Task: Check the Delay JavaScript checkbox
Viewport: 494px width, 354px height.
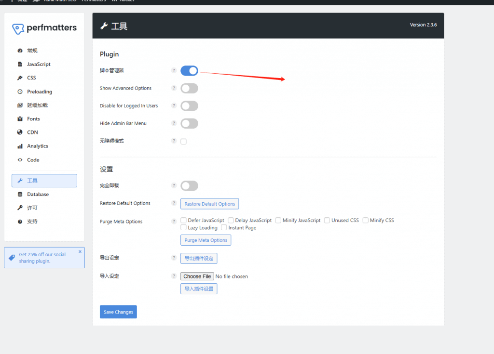Action: tap(231, 220)
